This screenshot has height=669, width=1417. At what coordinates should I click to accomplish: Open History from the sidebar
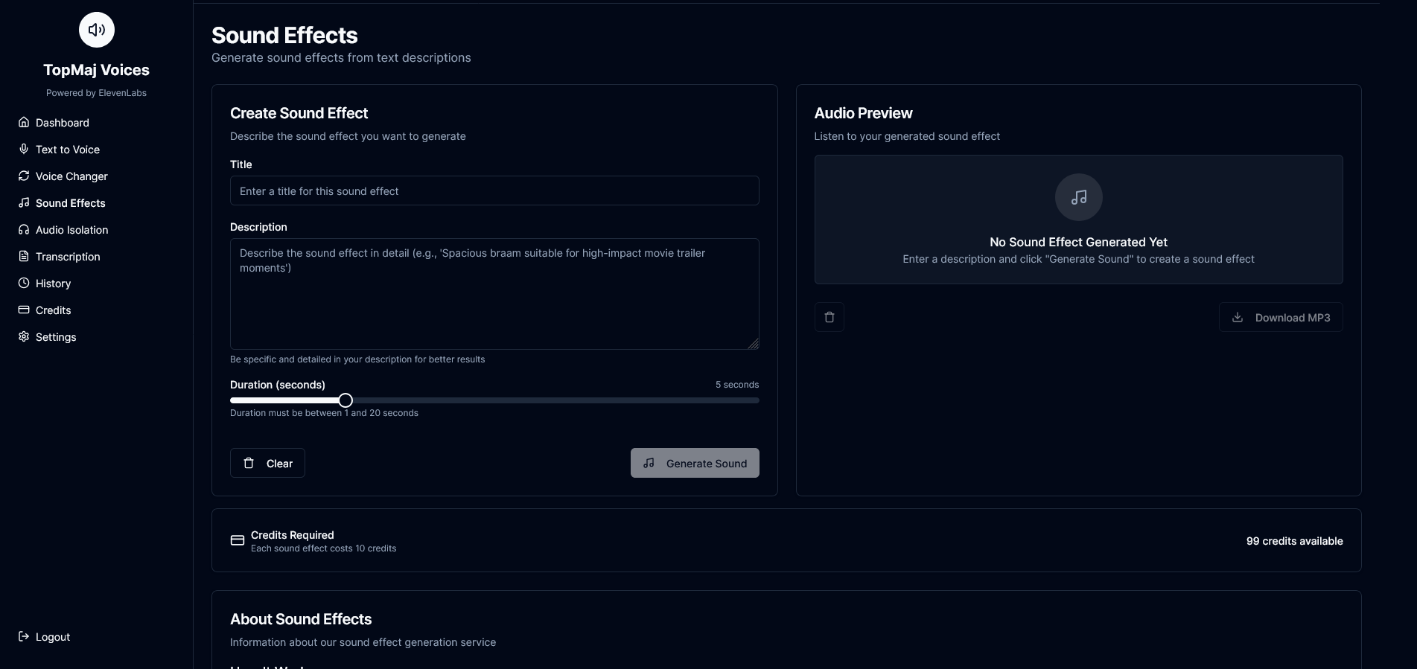pyautogui.click(x=53, y=284)
